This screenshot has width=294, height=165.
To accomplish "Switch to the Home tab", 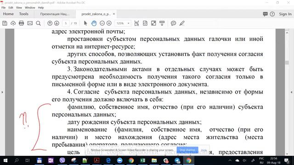I will coord(8,14).
